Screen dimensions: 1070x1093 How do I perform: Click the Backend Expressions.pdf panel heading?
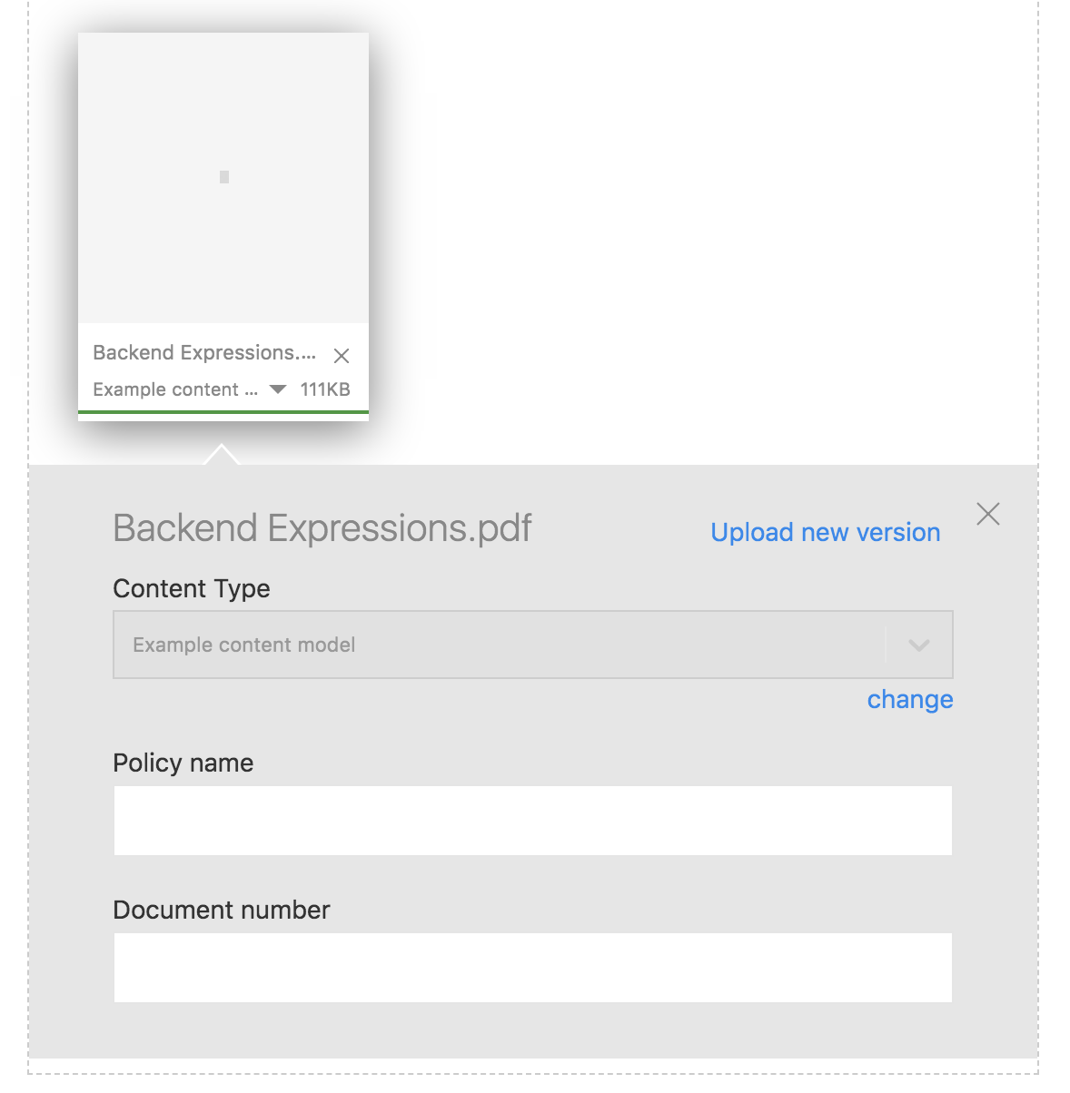coord(322,528)
